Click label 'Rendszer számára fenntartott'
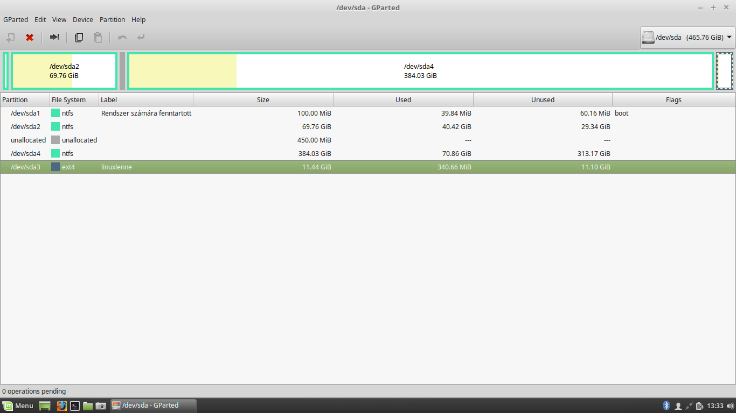The height and width of the screenshot is (413, 736). pyautogui.click(x=146, y=113)
